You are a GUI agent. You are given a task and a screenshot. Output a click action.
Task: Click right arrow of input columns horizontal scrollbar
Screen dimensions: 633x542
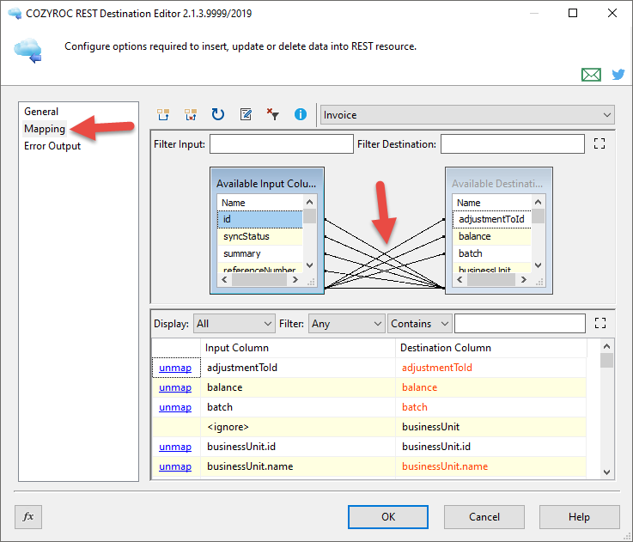(295, 279)
